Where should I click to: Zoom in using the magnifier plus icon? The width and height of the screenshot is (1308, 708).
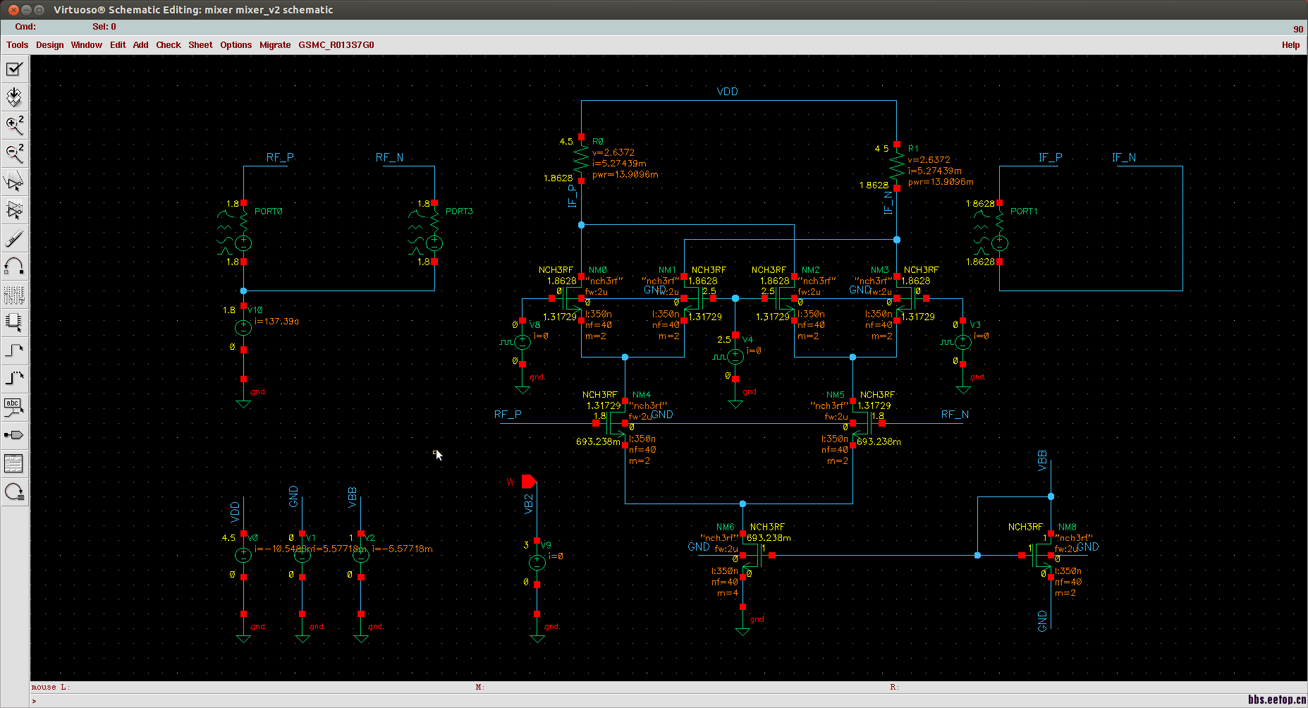pyautogui.click(x=14, y=125)
